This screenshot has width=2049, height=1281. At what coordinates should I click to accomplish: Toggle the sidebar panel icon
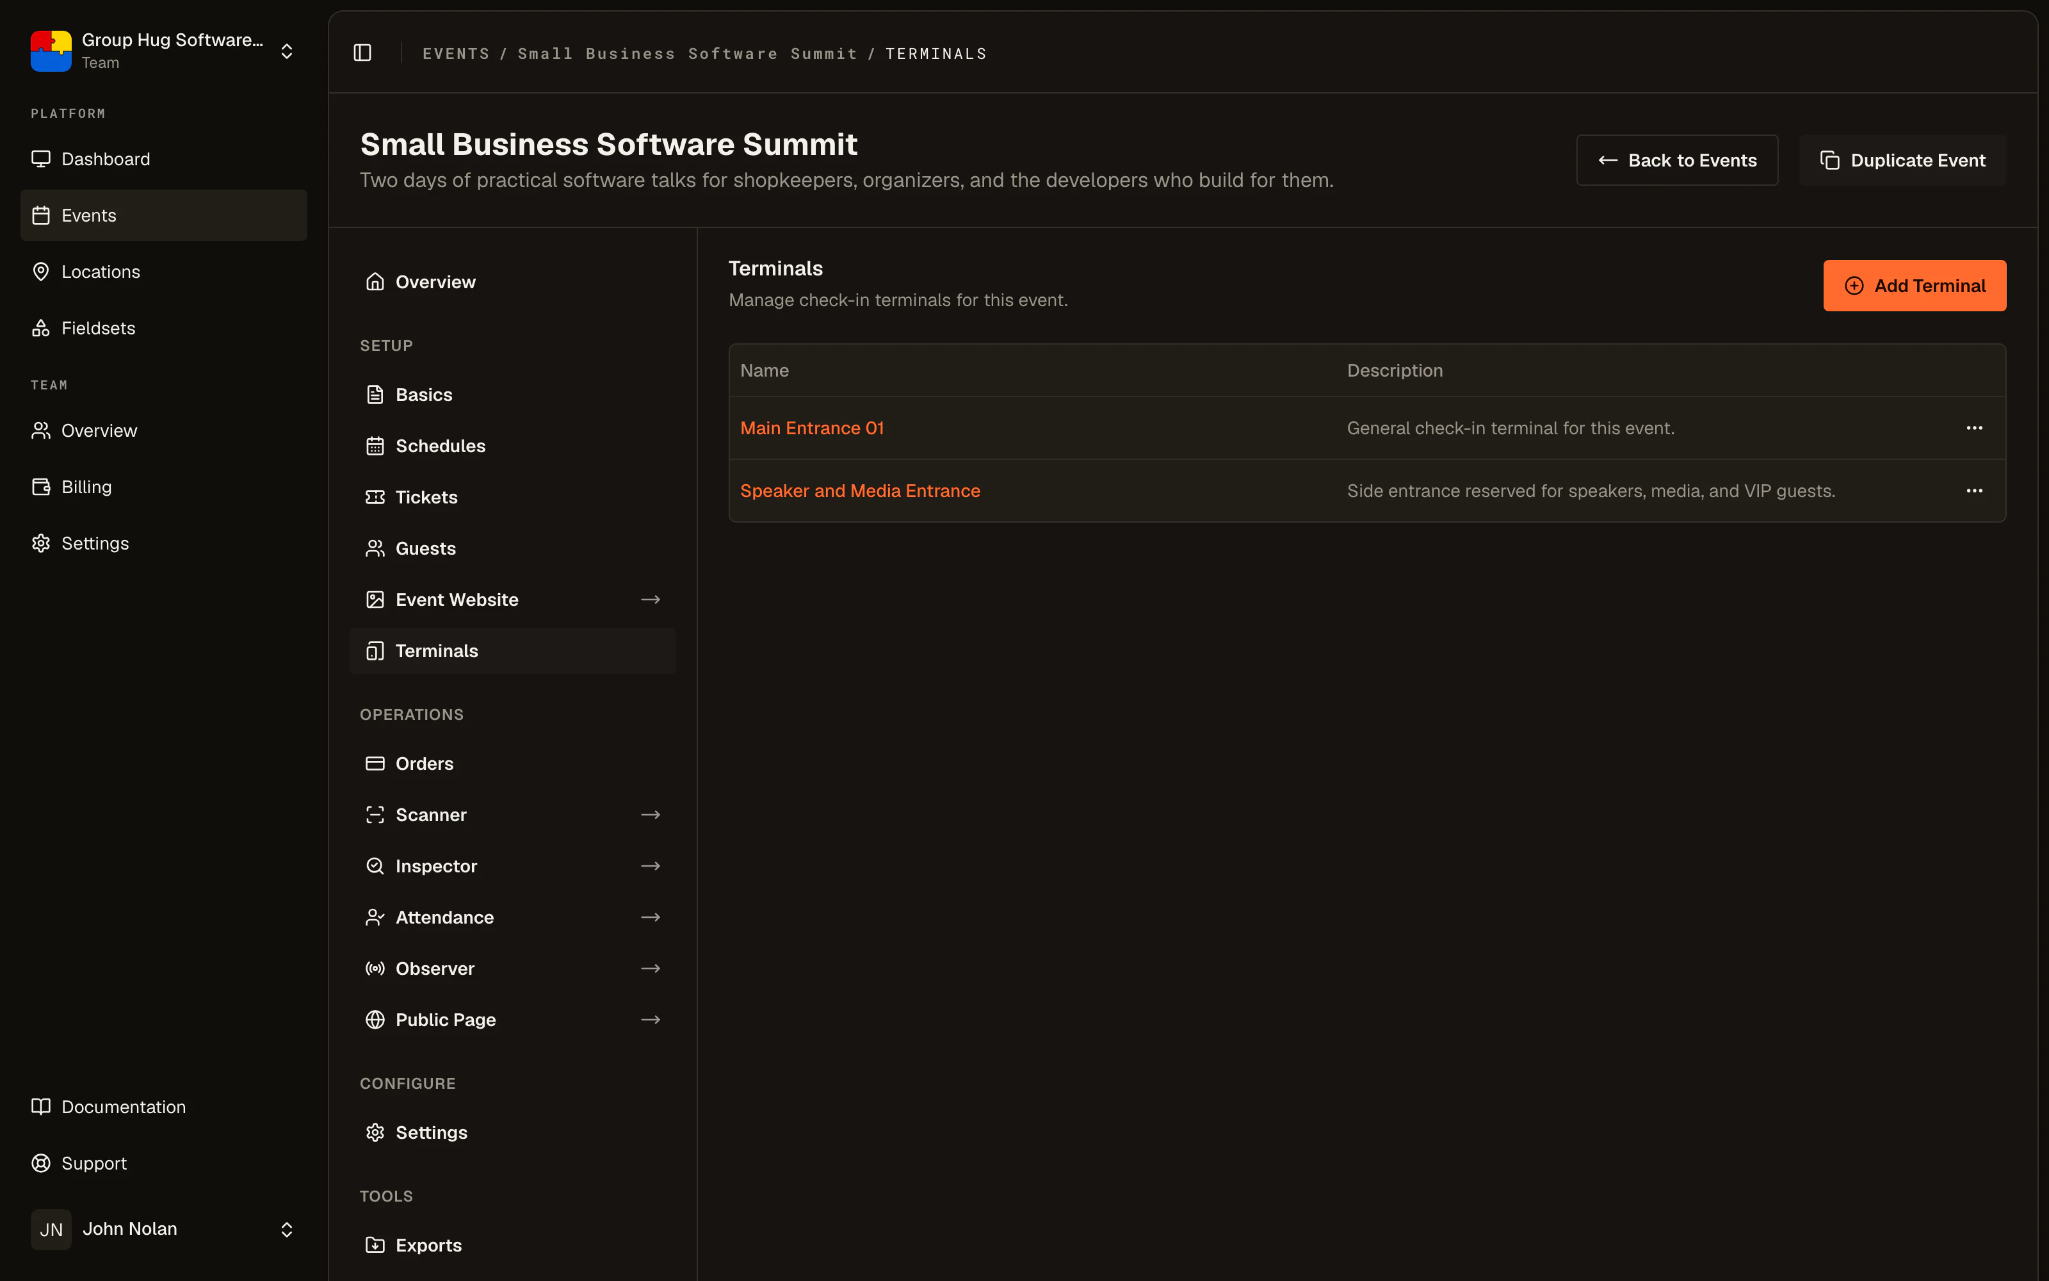tap(362, 53)
